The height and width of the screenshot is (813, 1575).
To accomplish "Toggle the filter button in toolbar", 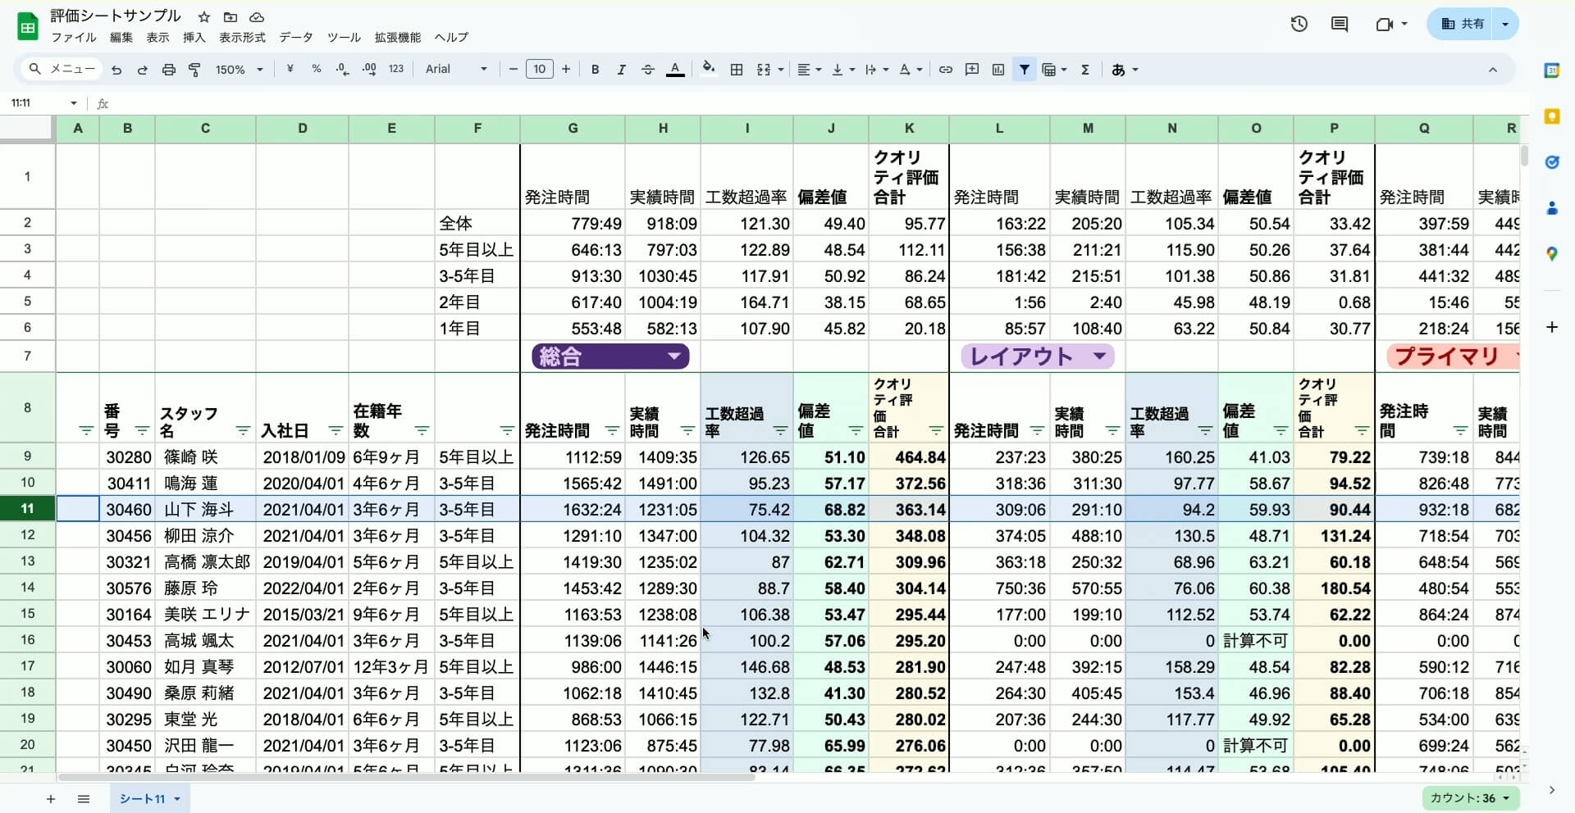I will pyautogui.click(x=1025, y=70).
